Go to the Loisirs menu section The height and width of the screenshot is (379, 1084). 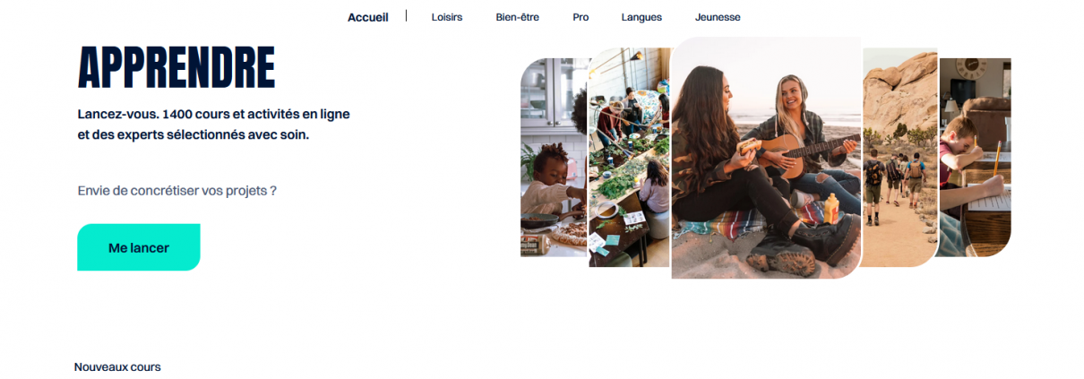(447, 17)
